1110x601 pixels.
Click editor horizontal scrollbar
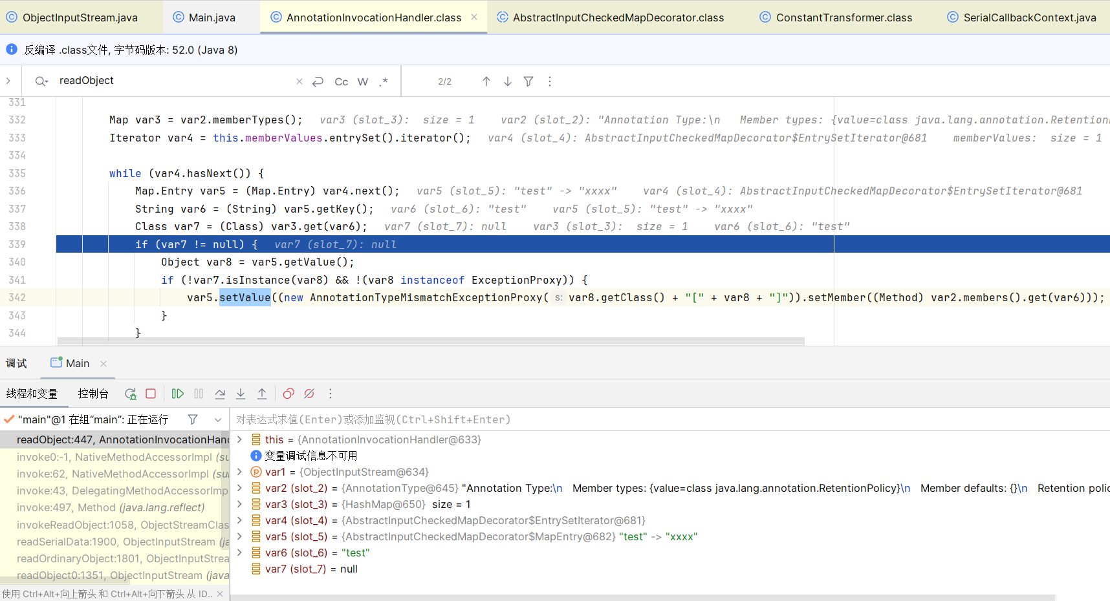431,341
